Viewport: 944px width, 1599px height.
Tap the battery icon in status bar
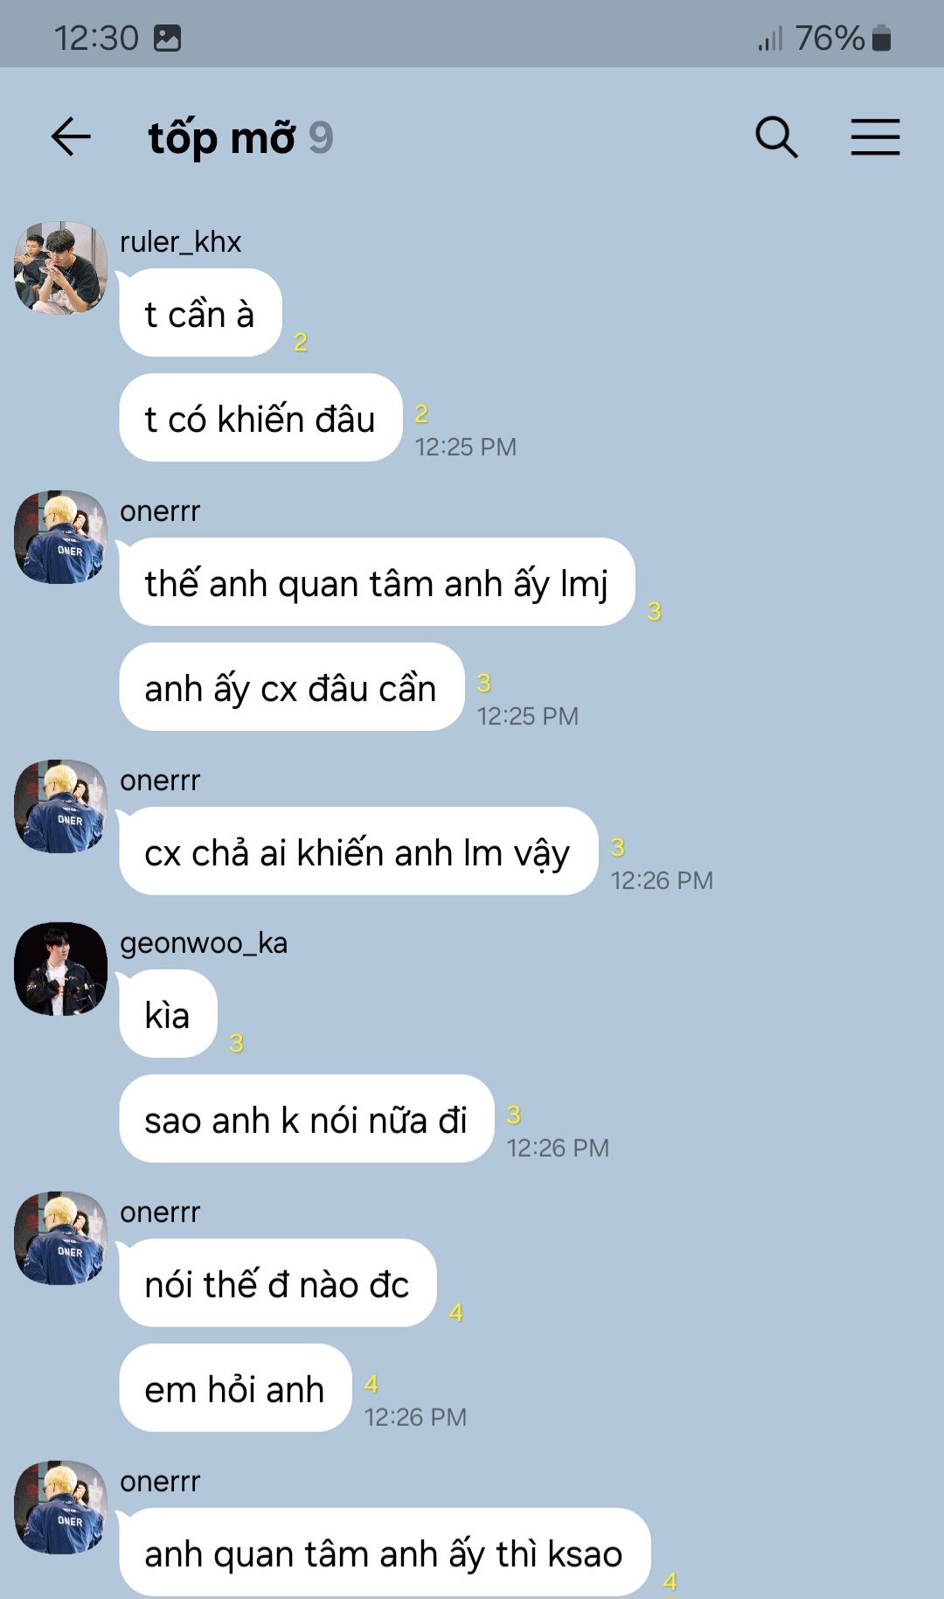click(x=881, y=38)
